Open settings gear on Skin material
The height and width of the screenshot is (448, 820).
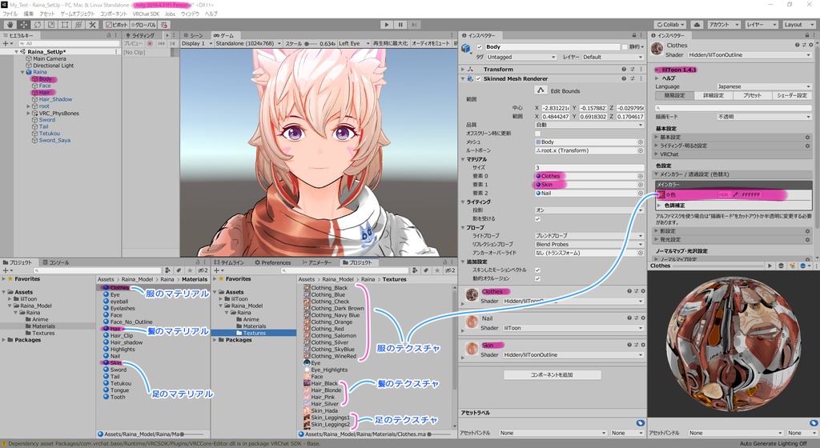click(643, 345)
